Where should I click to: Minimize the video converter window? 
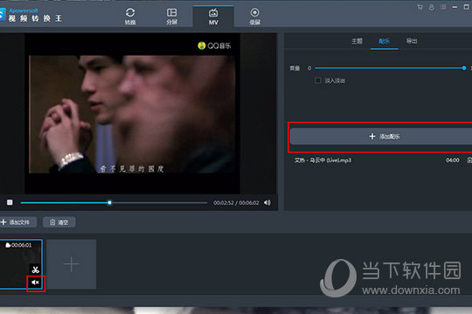click(x=455, y=7)
